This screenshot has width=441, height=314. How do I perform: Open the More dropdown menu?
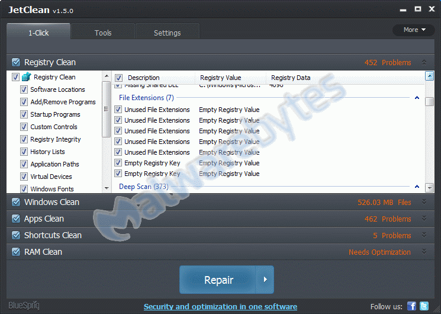414,30
